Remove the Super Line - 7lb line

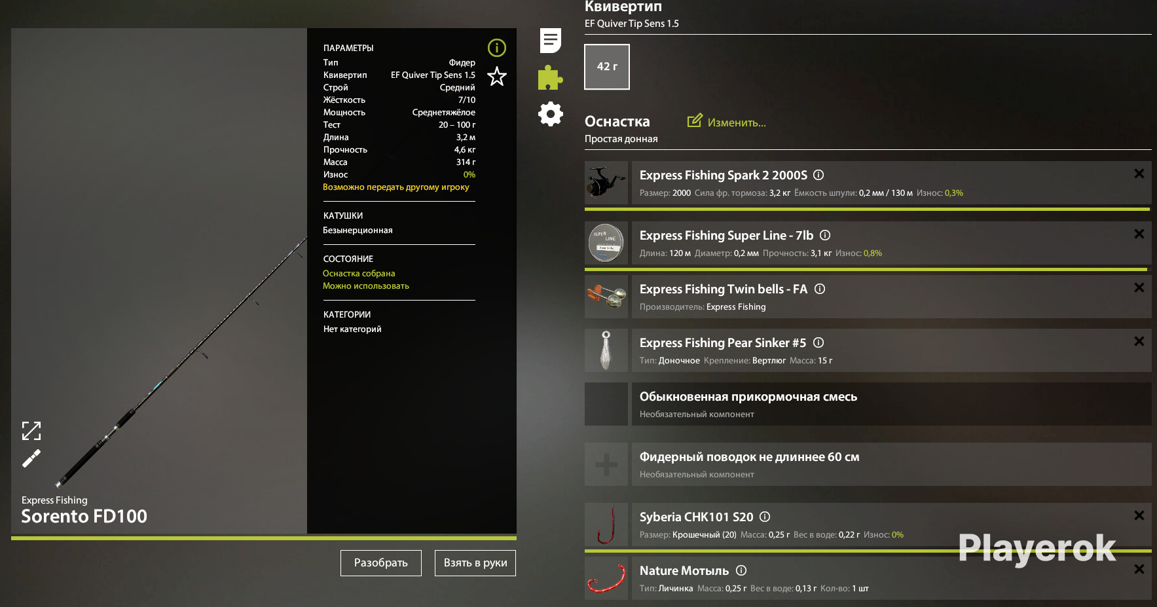tap(1139, 234)
